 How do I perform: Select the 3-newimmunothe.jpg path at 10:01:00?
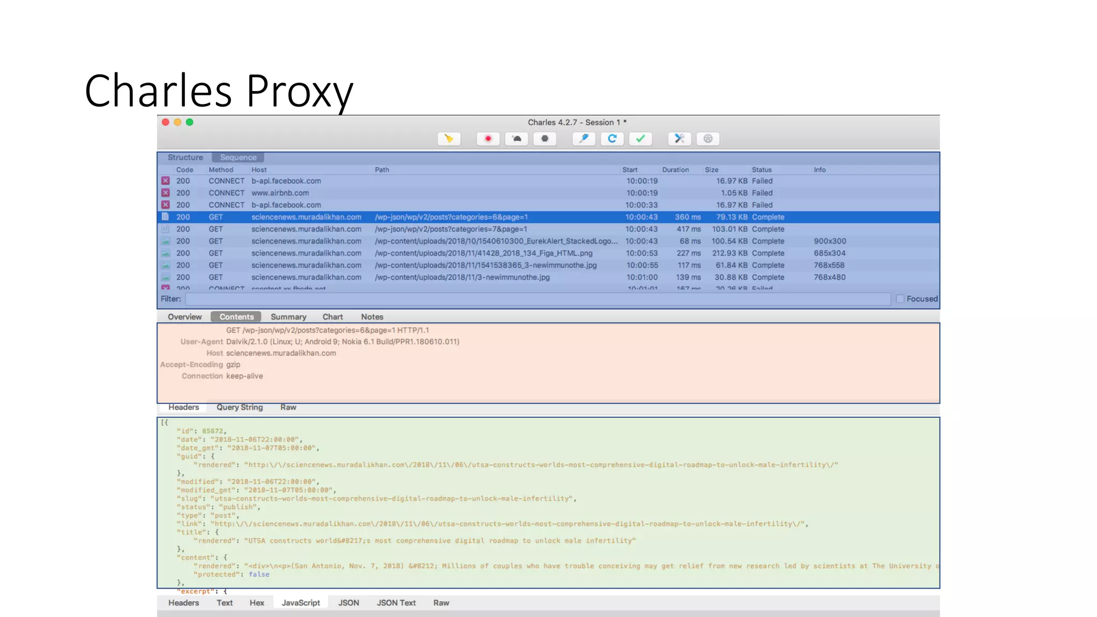pyautogui.click(x=462, y=277)
